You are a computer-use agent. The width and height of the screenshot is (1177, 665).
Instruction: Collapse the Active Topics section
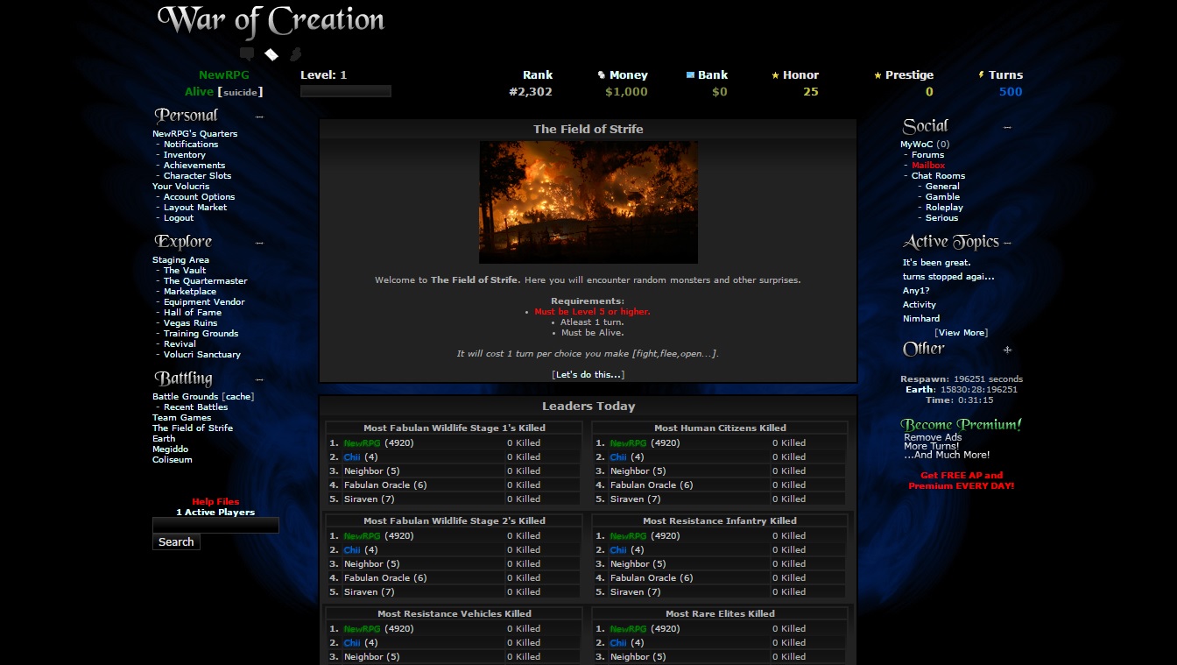coord(1007,243)
